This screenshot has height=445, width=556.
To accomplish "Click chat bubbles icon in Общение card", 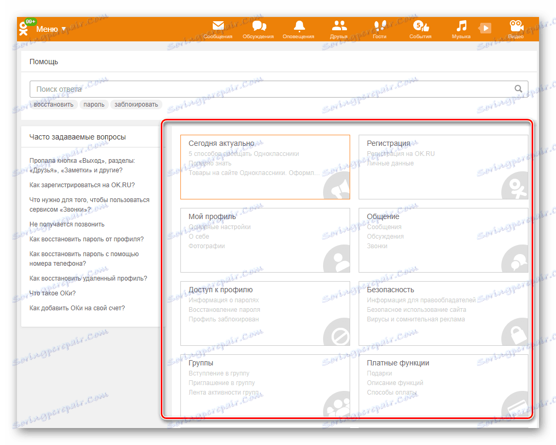I will tap(515, 259).
